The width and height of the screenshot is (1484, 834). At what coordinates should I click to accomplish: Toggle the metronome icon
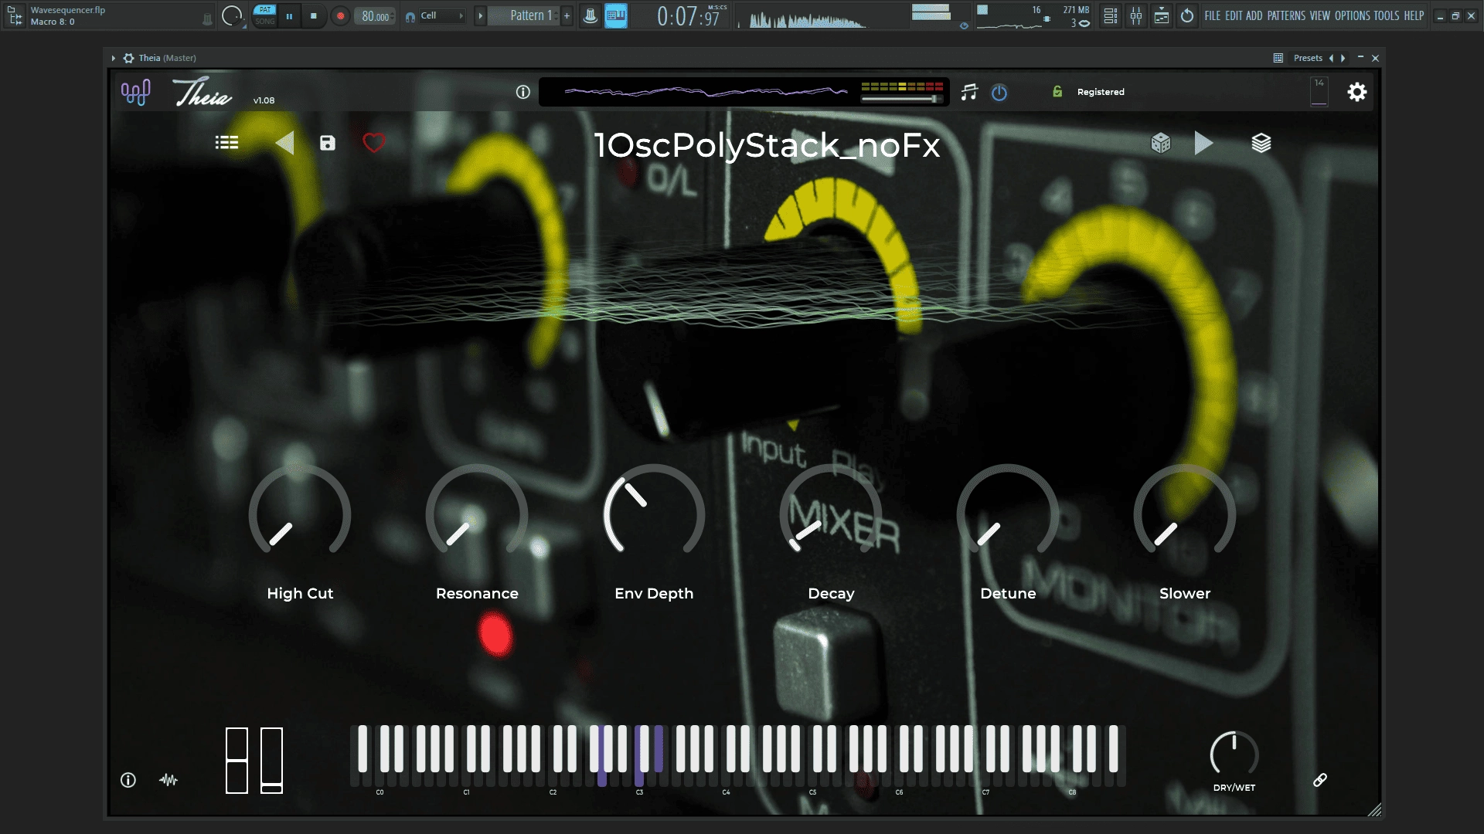(590, 15)
